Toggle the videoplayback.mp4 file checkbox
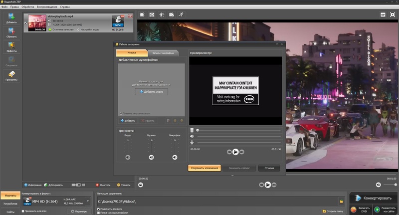The height and width of the screenshot is (215, 399). (25, 23)
